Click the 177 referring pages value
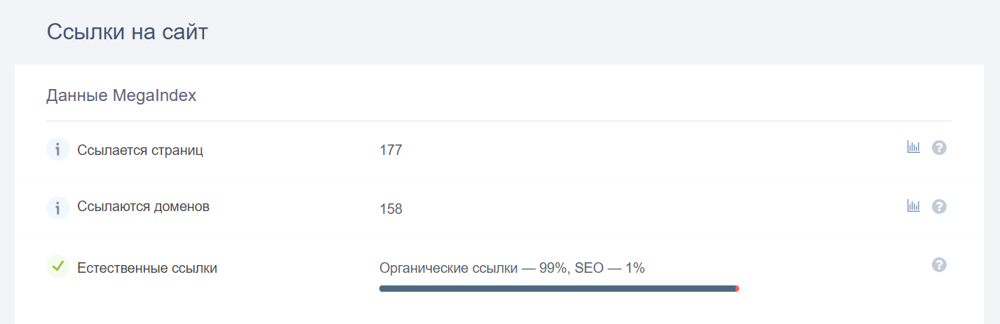1000x324 pixels. (x=391, y=150)
